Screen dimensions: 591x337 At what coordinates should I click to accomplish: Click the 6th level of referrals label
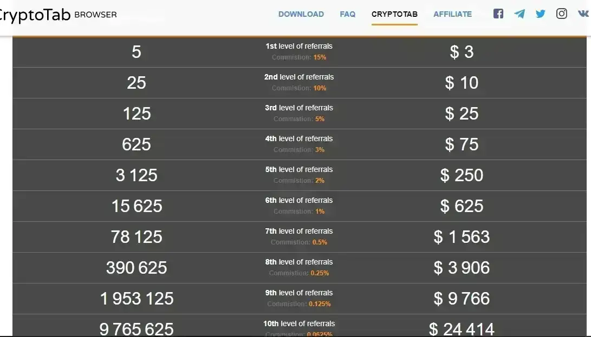pyautogui.click(x=299, y=201)
